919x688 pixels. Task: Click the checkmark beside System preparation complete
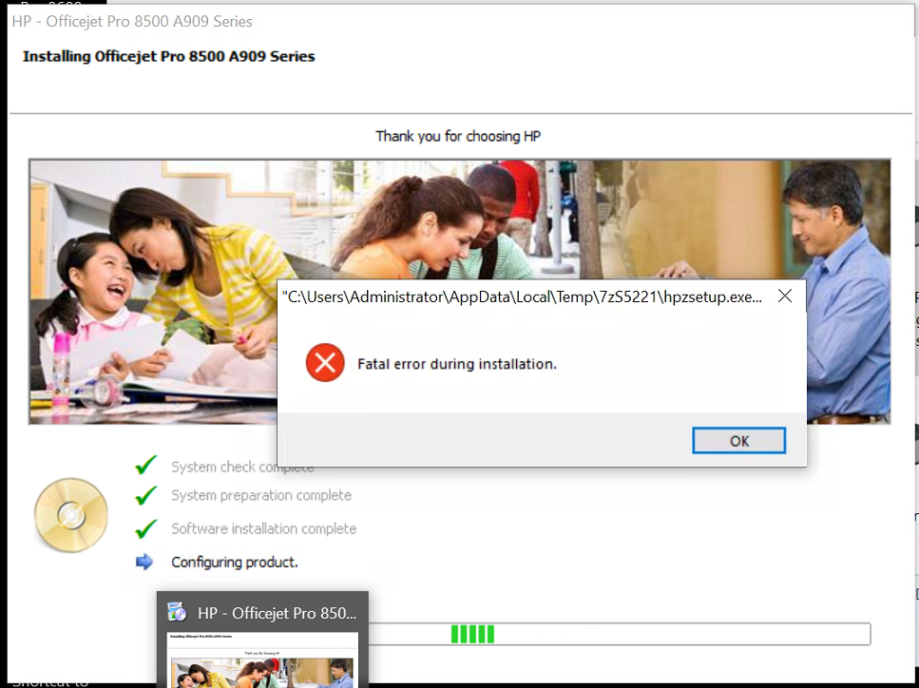146,495
